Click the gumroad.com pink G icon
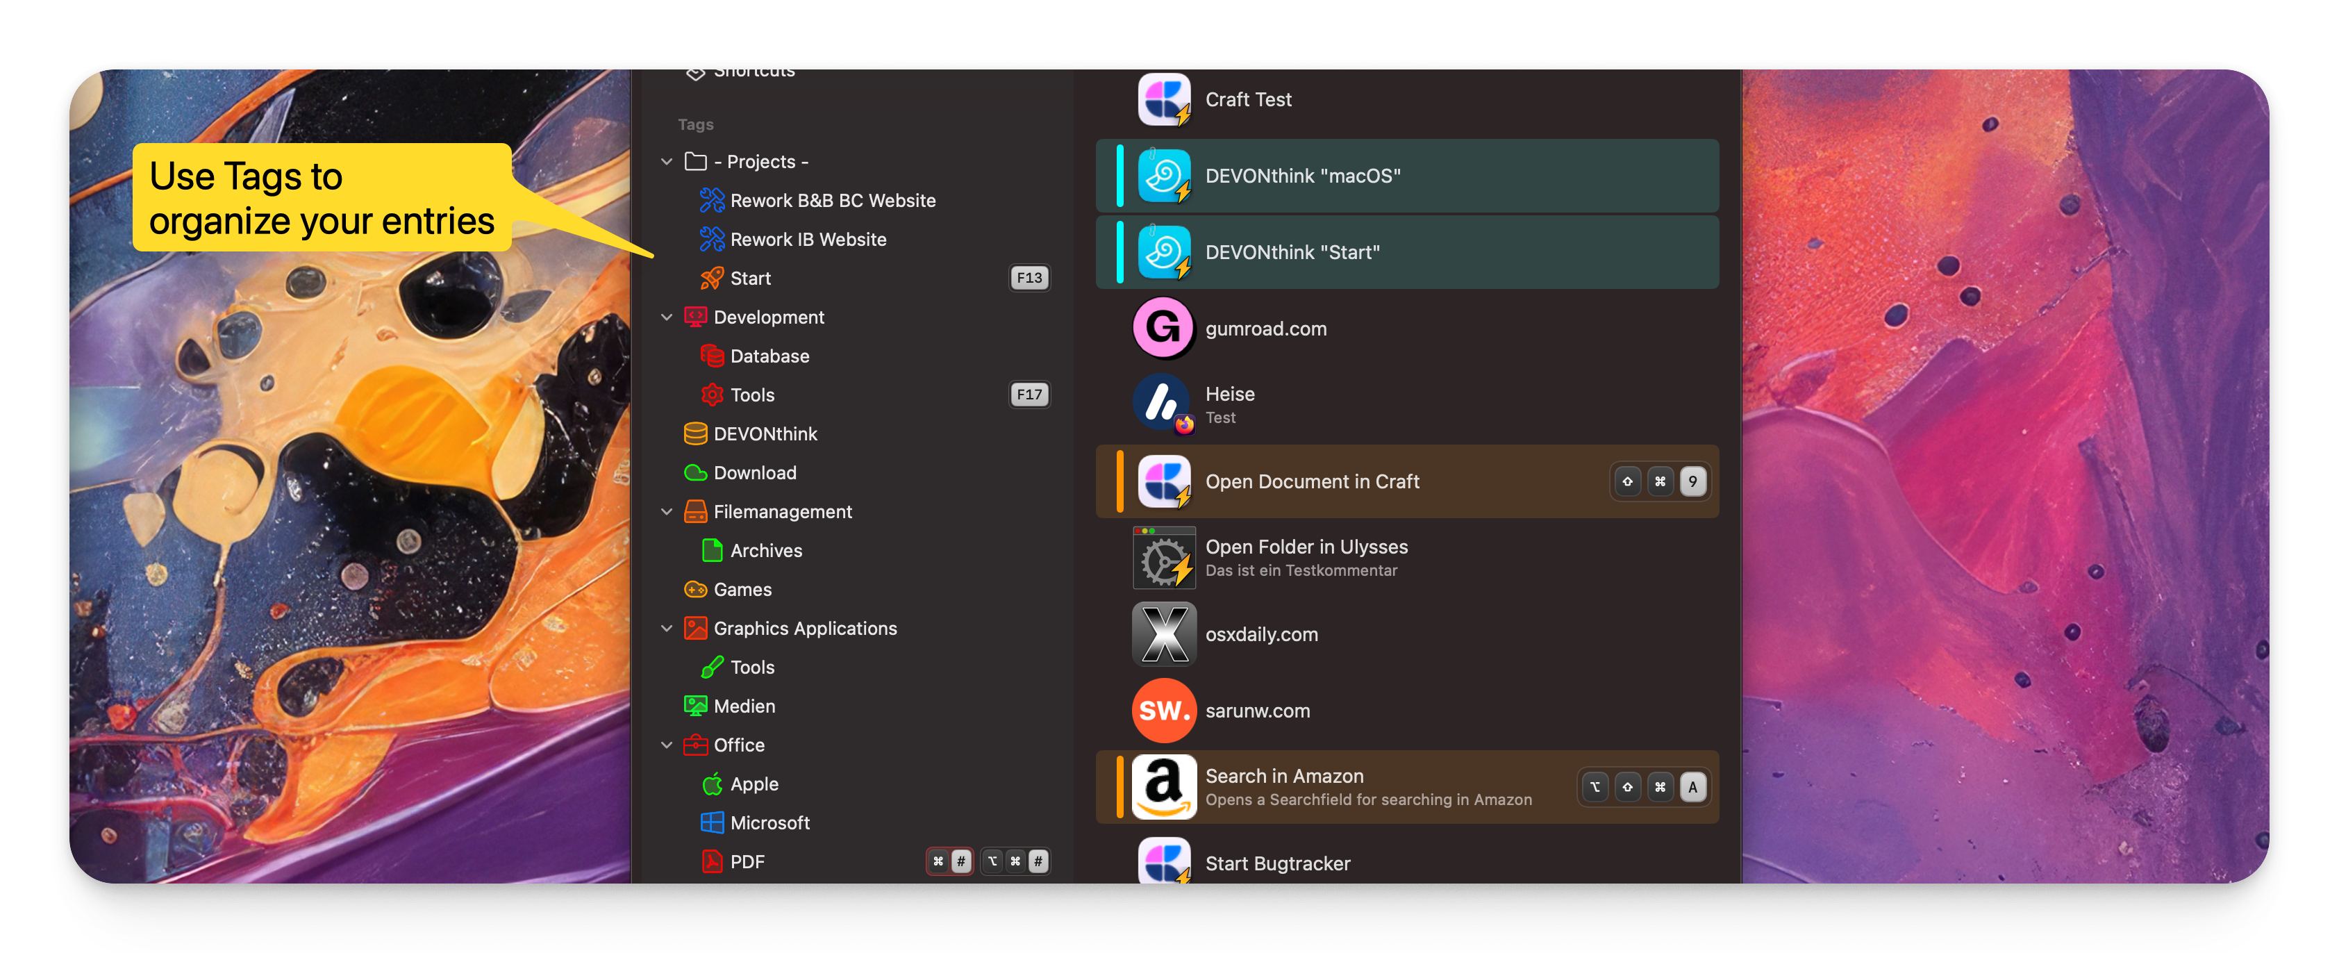 [1163, 328]
